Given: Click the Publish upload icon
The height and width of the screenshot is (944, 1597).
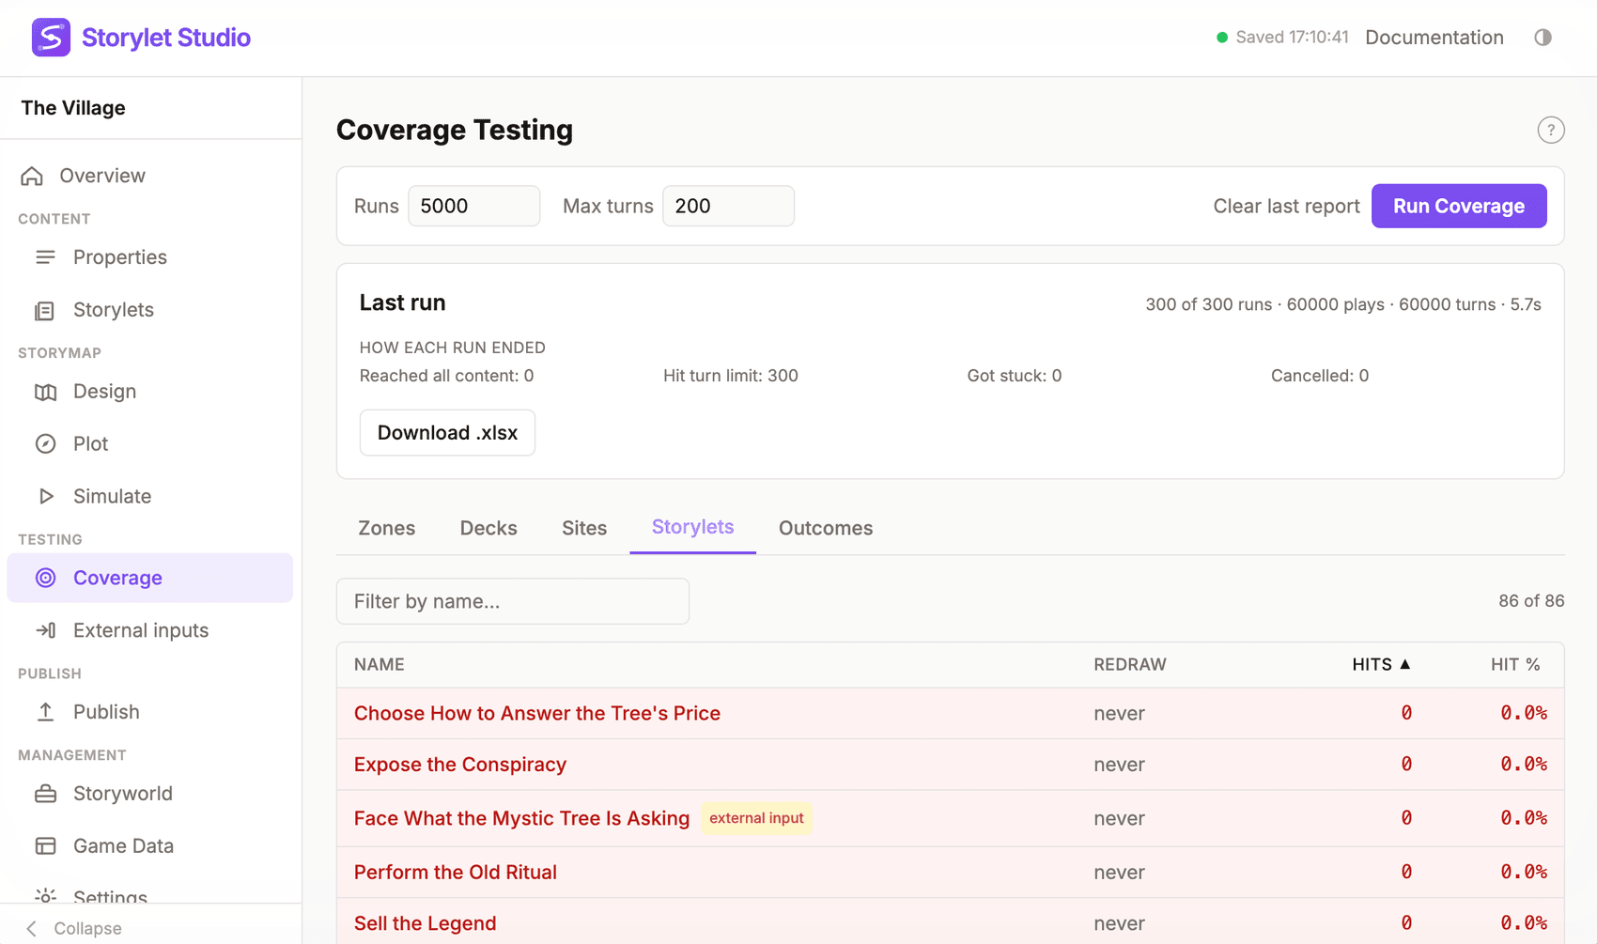Looking at the screenshot, I should coord(45,712).
